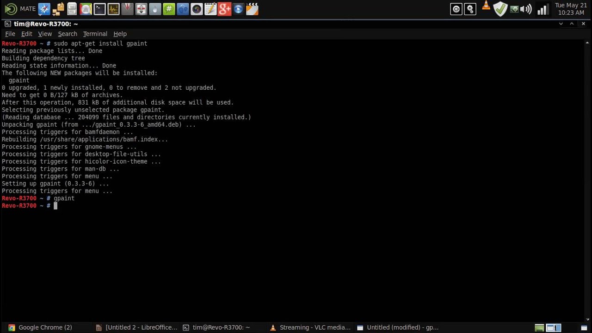Click the green checkmark shield icon
This screenshot has width=592, height=333.
(x=500, y=9)
